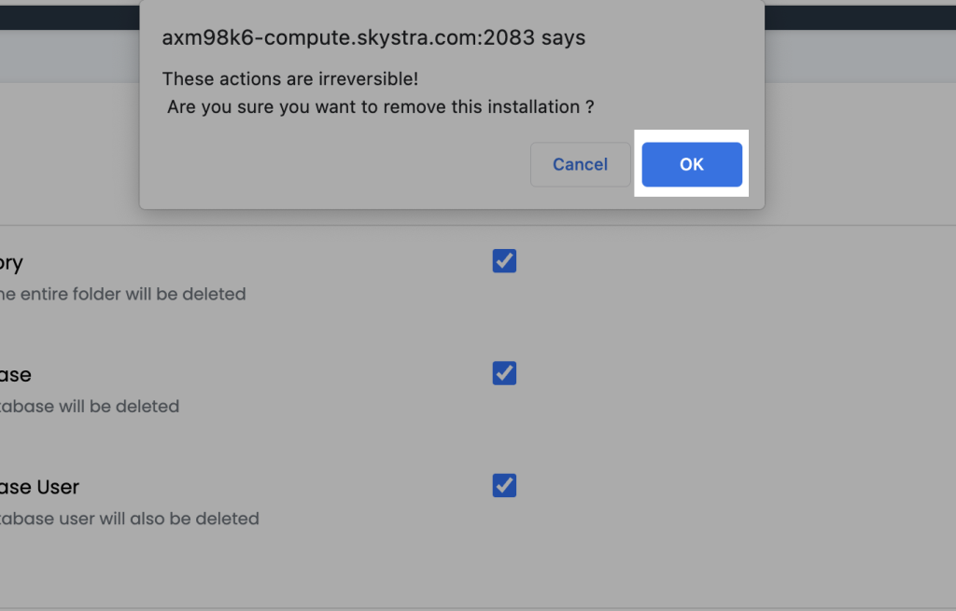Uncheck the entire folder deletion checkbox
Image resolution: width=956 pixels, height=611 pixels.
504,261
